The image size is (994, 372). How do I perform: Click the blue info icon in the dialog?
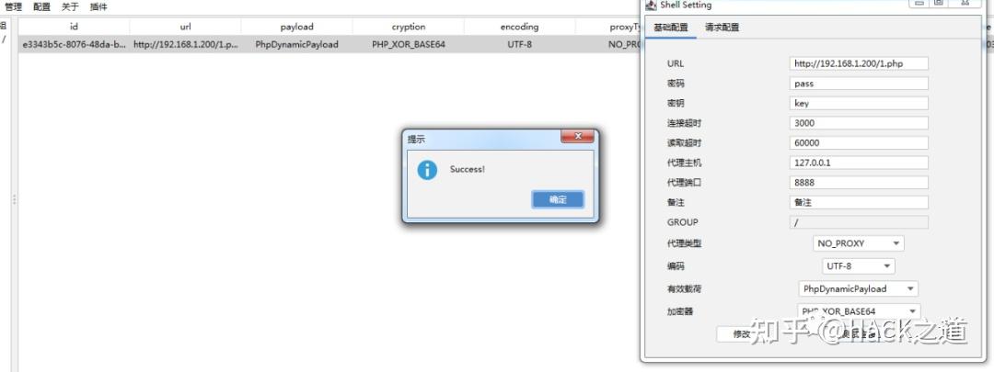[427, 170]
